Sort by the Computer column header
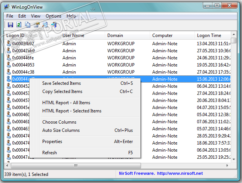The image size is (242, 183). (172, 35)
